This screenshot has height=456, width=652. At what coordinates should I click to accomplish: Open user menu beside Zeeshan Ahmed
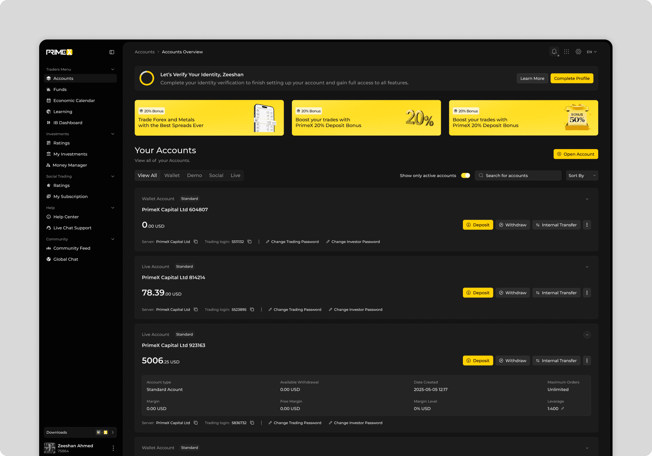pos(113,448)
